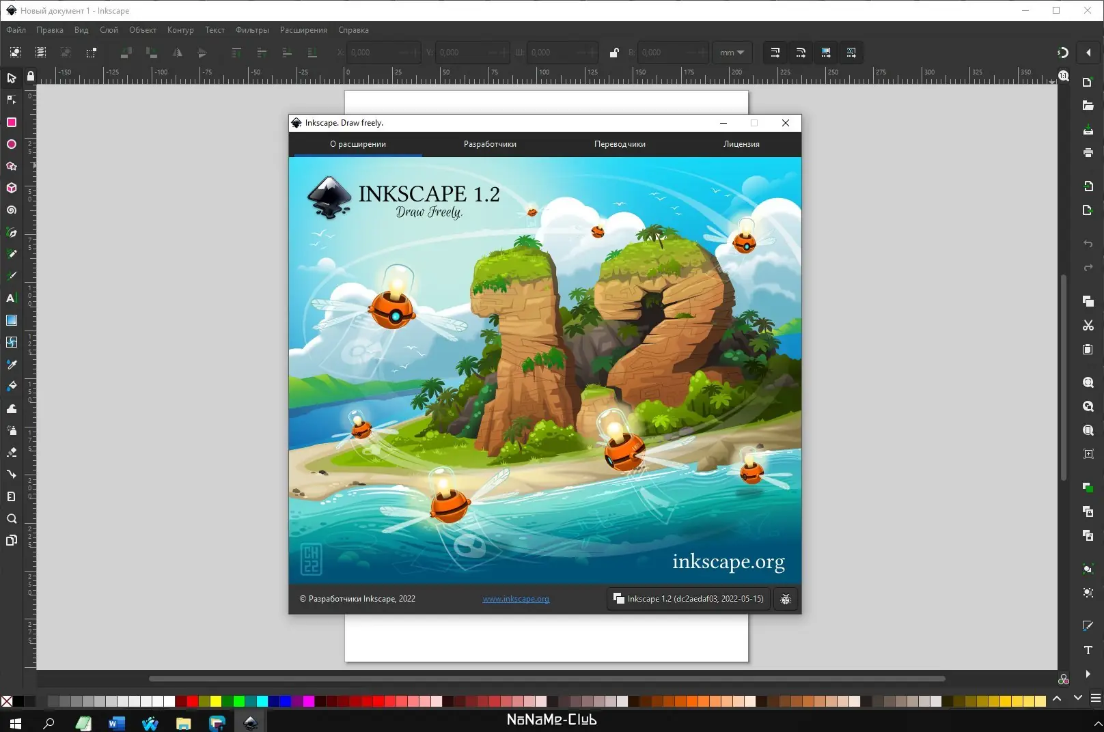The width and height of the screenshot is (1104, 732).
Task: Select the Ellipse tool
Action: pyautogui.click(x=12, y=144)
